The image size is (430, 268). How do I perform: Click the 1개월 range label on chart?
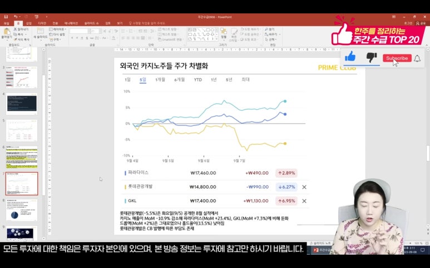[x=160, y=80]
